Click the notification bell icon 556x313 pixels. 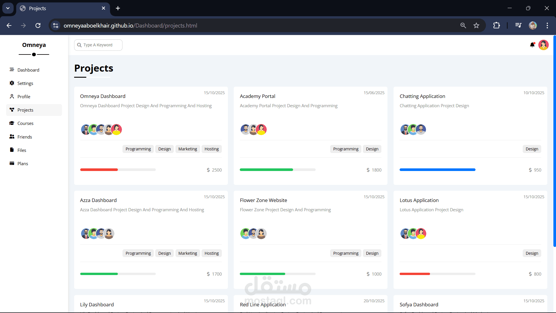point(532,45)
